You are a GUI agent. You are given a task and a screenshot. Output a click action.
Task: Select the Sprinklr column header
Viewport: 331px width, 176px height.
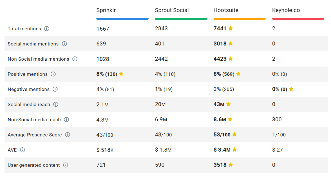[x=106, y=10]
